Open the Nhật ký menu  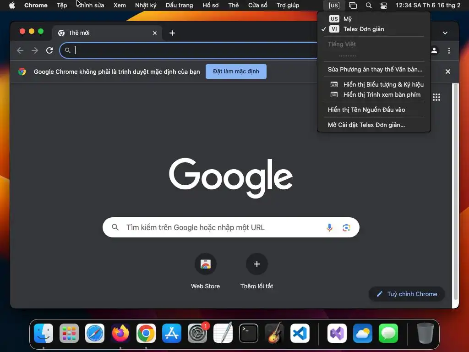[x=146, y=5]
